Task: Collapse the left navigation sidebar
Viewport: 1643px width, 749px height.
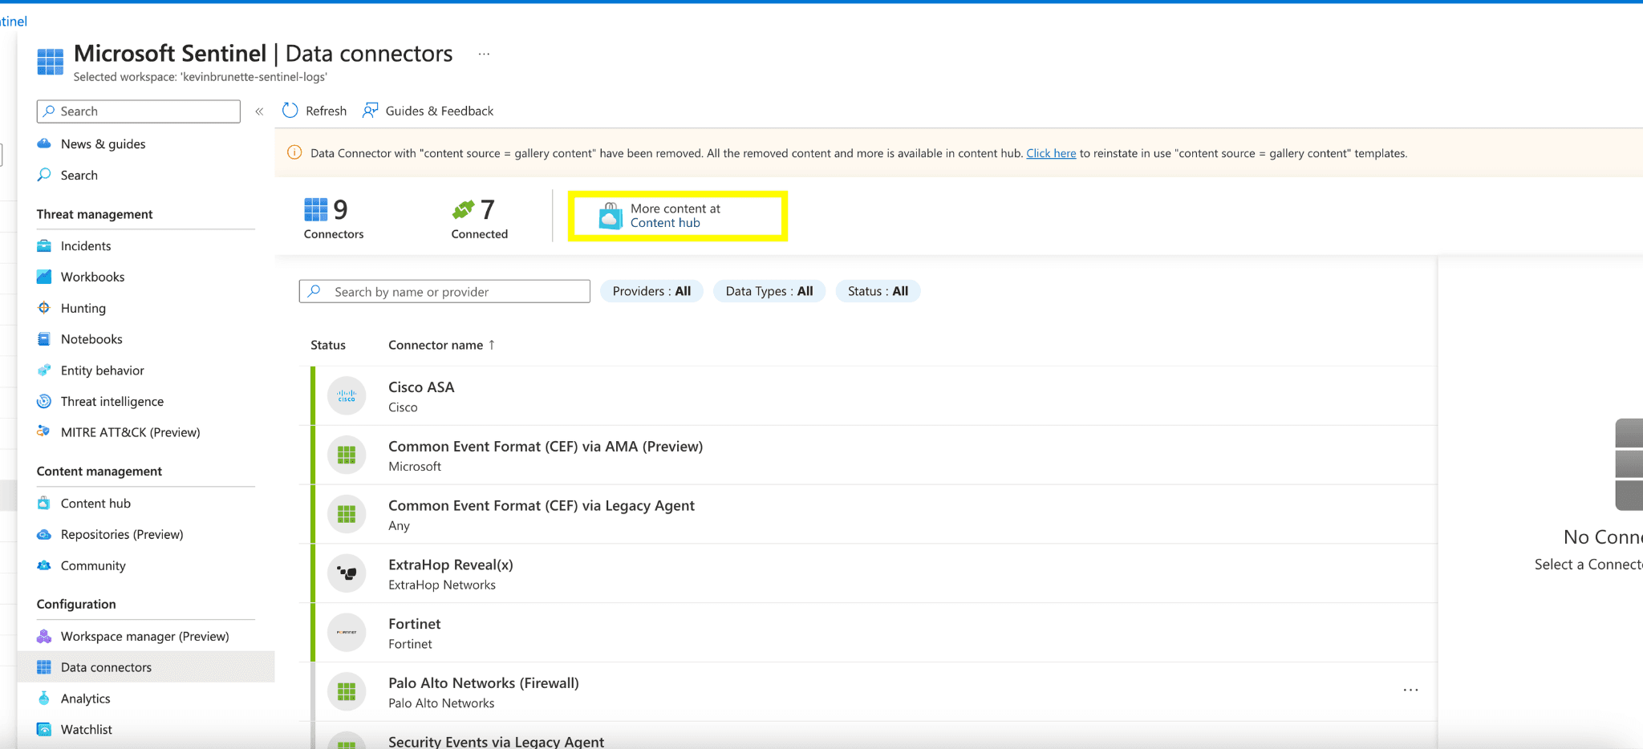Action: (x=259, y=111)
